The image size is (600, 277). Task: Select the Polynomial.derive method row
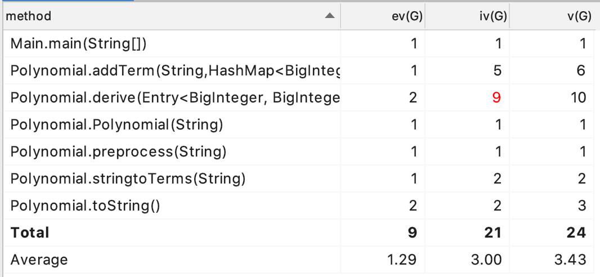coord(176,97)
